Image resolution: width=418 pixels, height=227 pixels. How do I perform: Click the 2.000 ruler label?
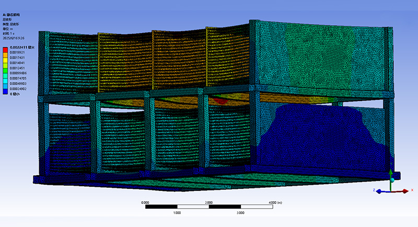tap(208, 203)
